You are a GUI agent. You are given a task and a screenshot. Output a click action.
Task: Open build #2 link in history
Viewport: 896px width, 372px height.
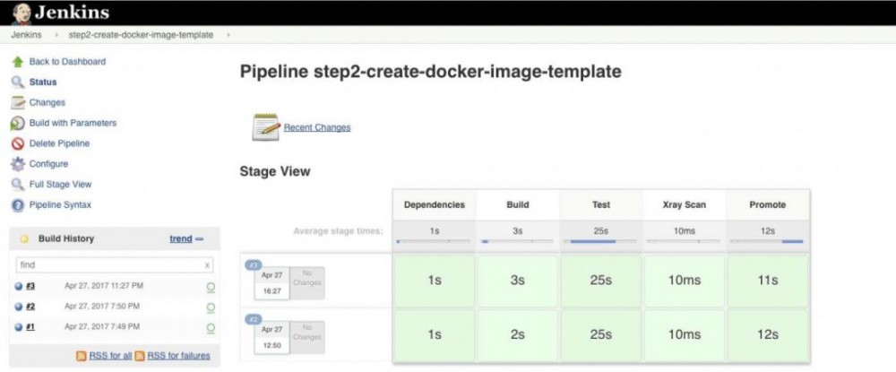pyautogui.click(x=30, y=307)
